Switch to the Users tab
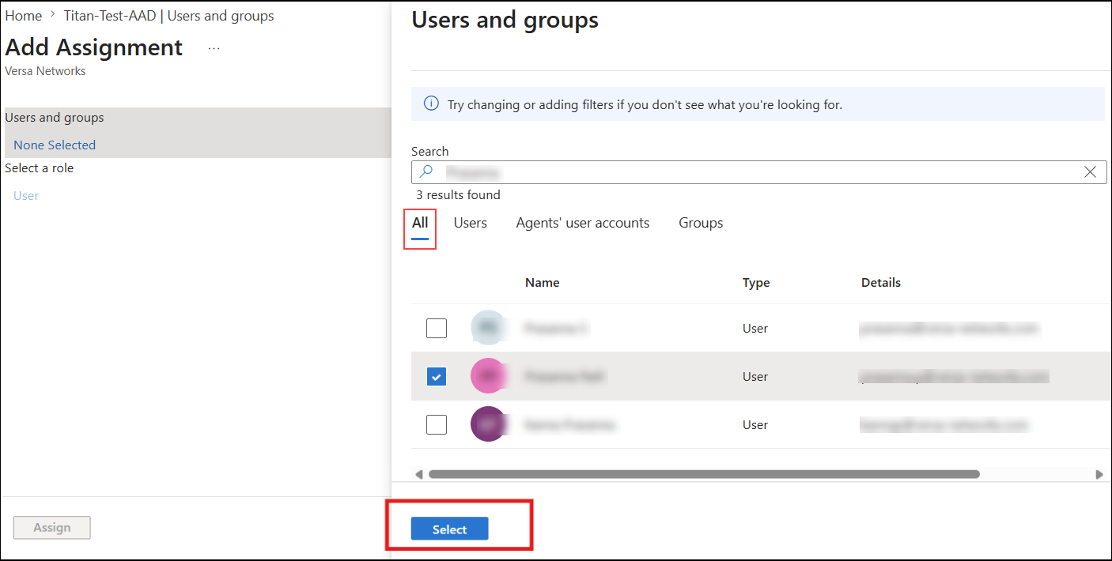Screen dimensions: 1112x561 (x=471, y=223)
